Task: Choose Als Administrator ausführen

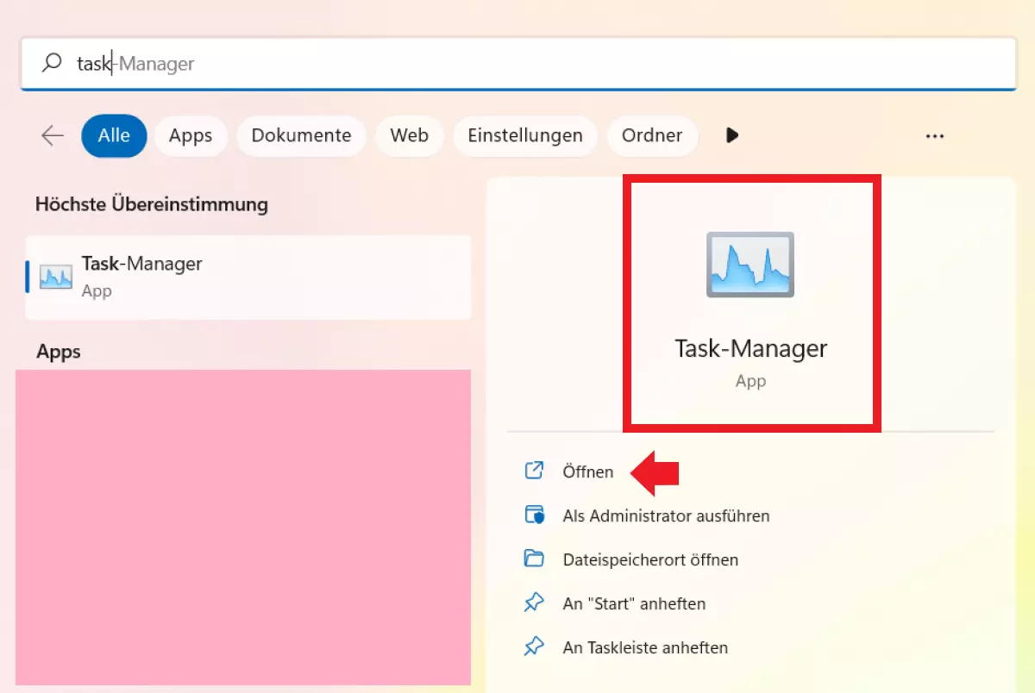Action: (x=666, y=515)
